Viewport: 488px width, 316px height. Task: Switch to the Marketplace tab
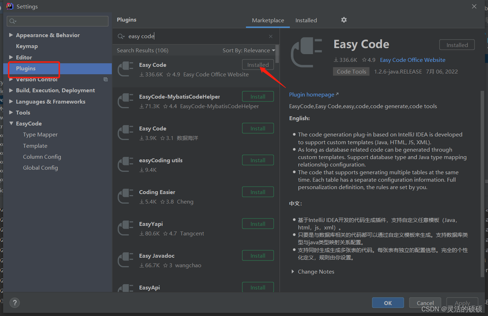point(268,20)
